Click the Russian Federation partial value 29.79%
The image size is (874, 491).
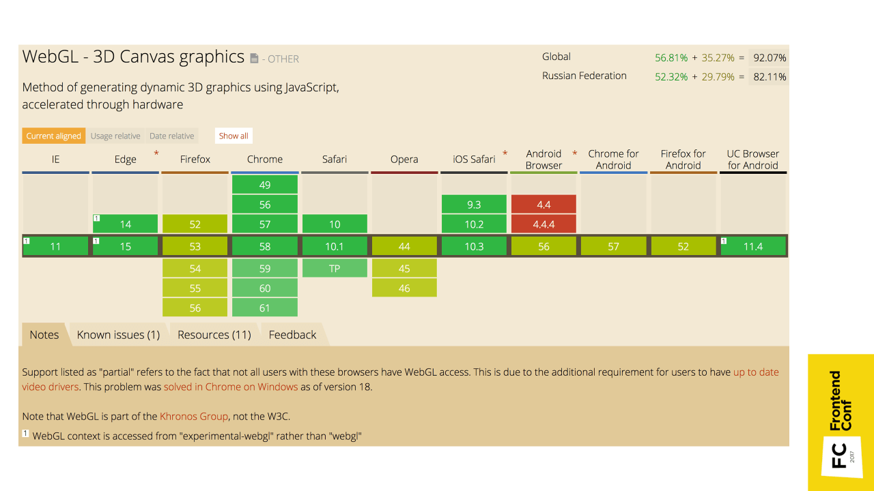coord(718,77)
